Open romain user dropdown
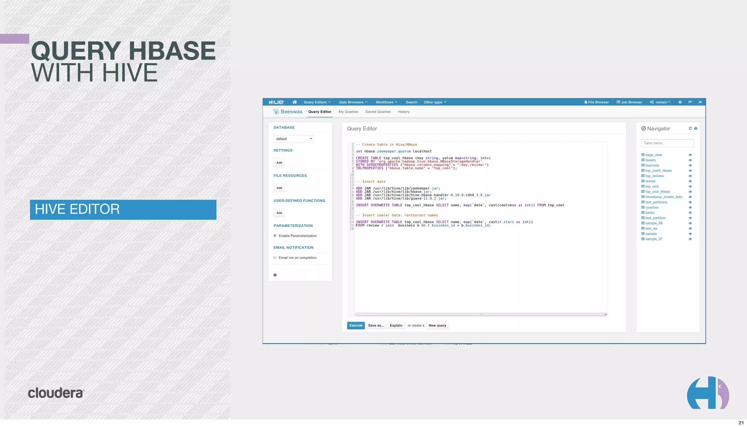 click(x=660, y=102)
